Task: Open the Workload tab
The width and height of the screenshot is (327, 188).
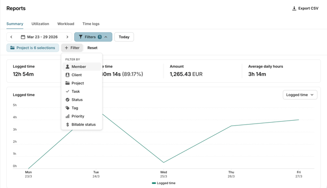Action: click(x=66, y=24)
